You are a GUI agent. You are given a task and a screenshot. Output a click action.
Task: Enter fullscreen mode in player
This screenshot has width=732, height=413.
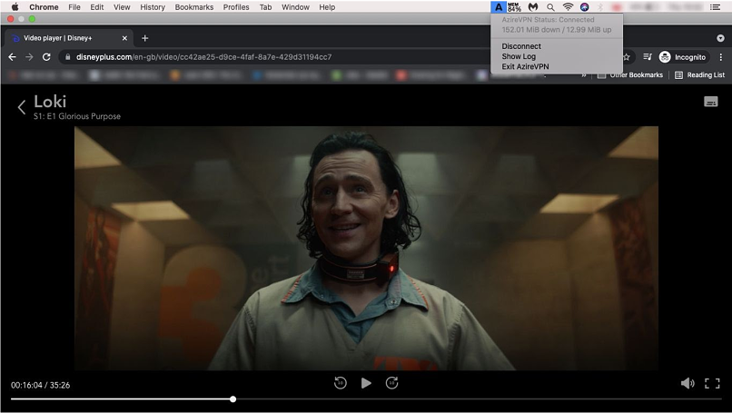click(712, 384)
